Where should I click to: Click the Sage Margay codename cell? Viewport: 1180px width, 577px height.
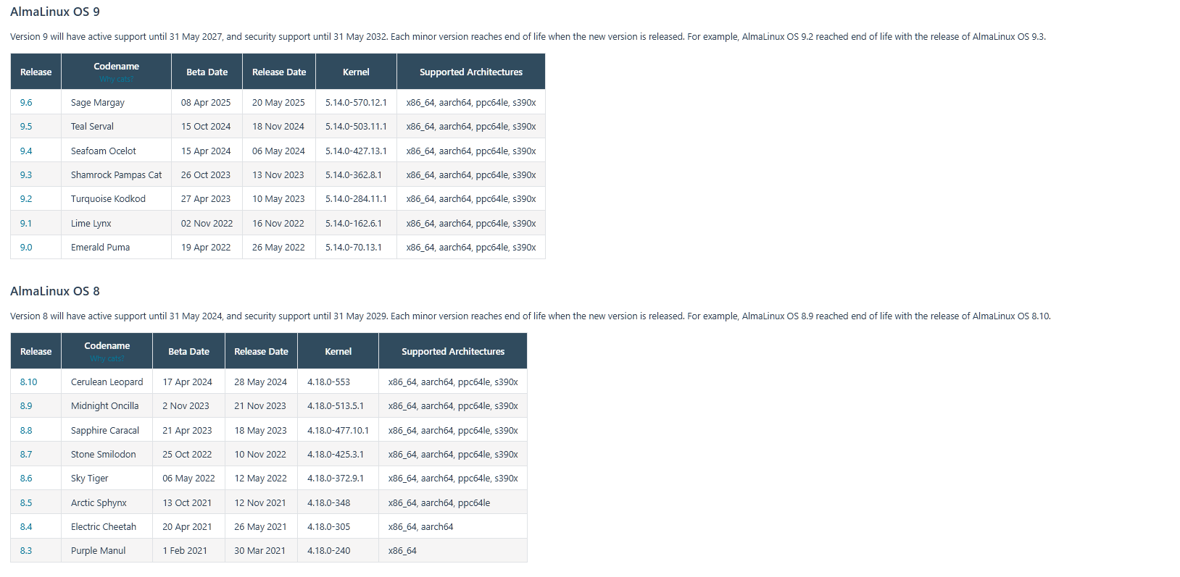tap(98, 103)
